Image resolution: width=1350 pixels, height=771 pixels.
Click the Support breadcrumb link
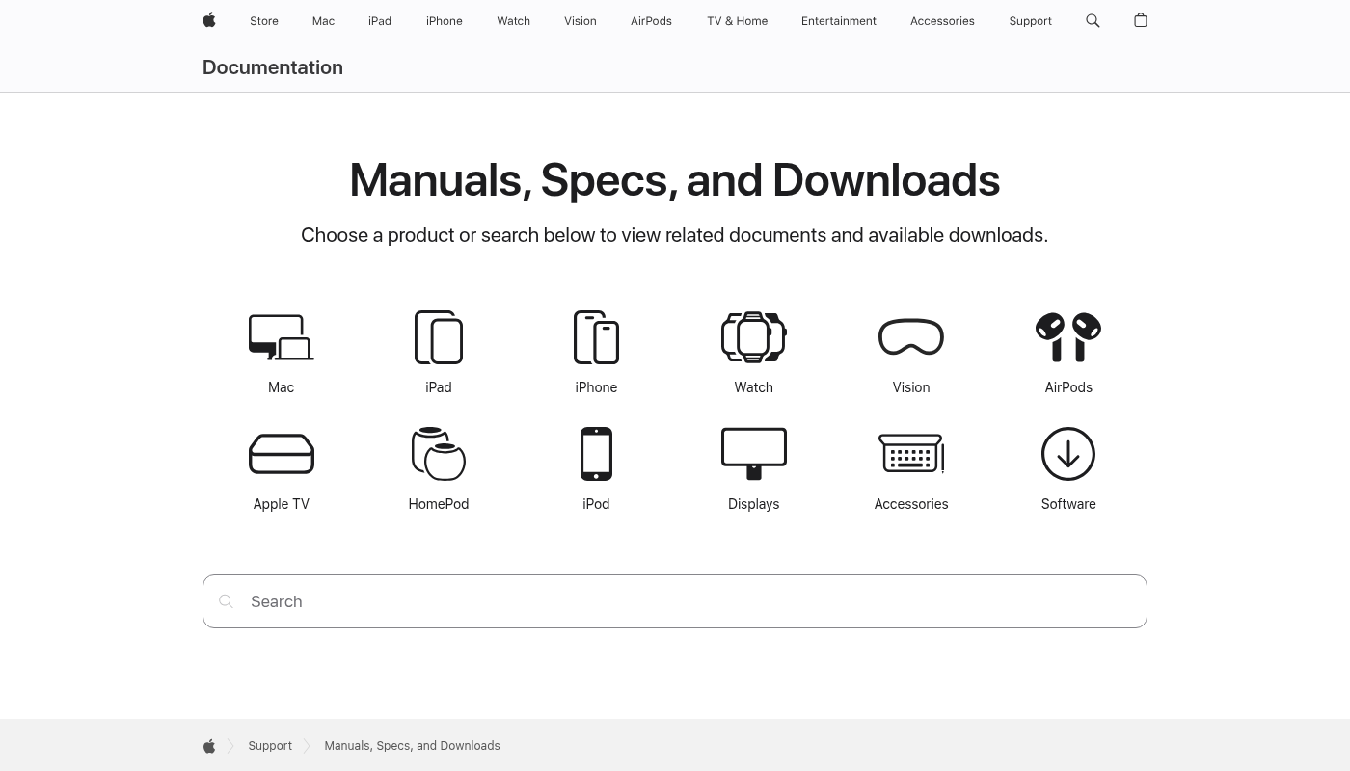(270, 746)
